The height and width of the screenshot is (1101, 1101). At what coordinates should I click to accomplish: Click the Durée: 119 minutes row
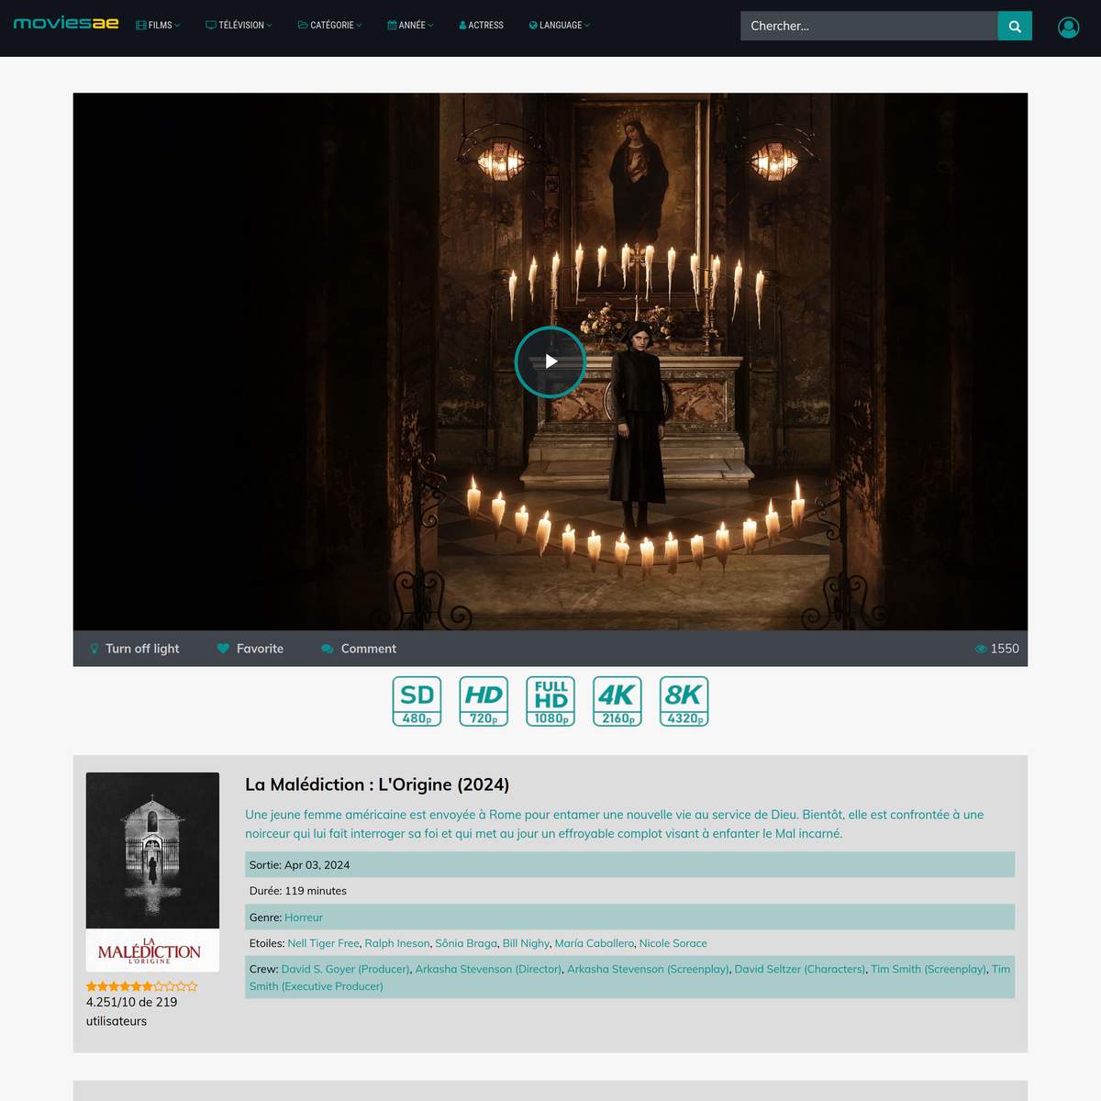[629, 891]
